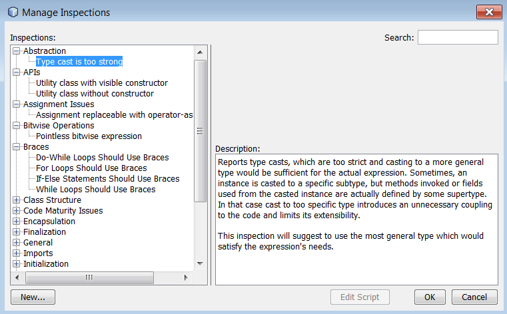This screenshot has height=314, width=507.
Task: Dismiss dialog with Cancel button
Action: [474, 297]
